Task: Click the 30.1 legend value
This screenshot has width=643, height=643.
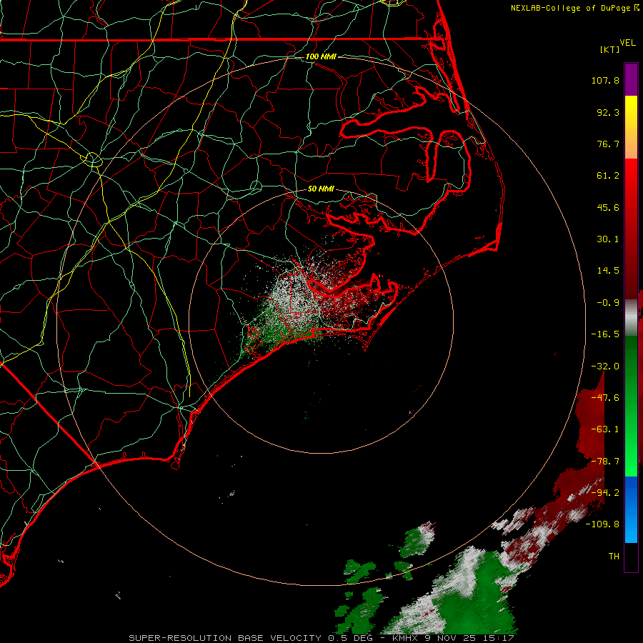Action: (608, 239)
